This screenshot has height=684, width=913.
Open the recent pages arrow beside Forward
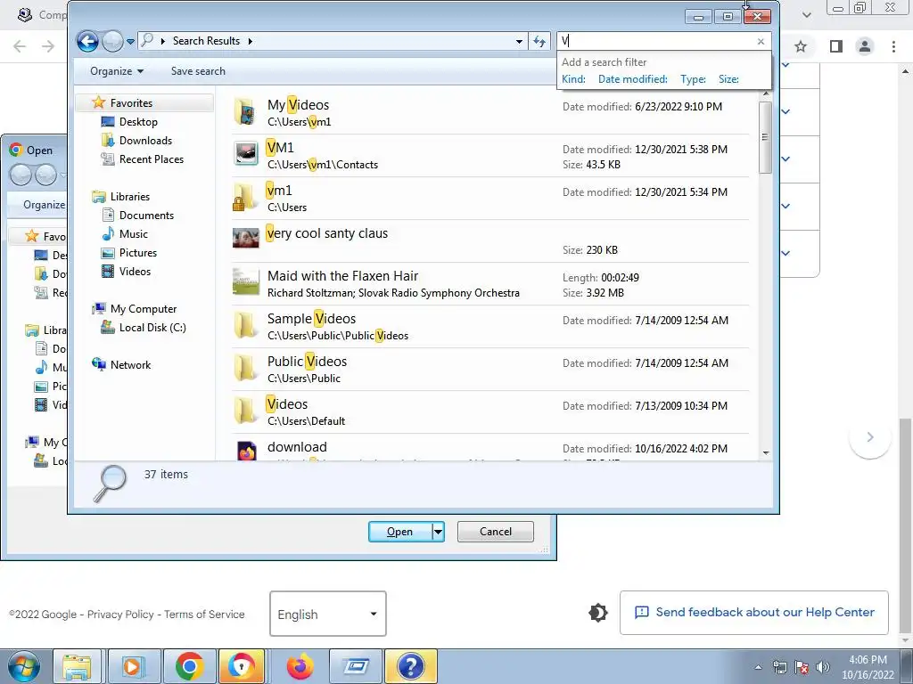pos(130,41)
